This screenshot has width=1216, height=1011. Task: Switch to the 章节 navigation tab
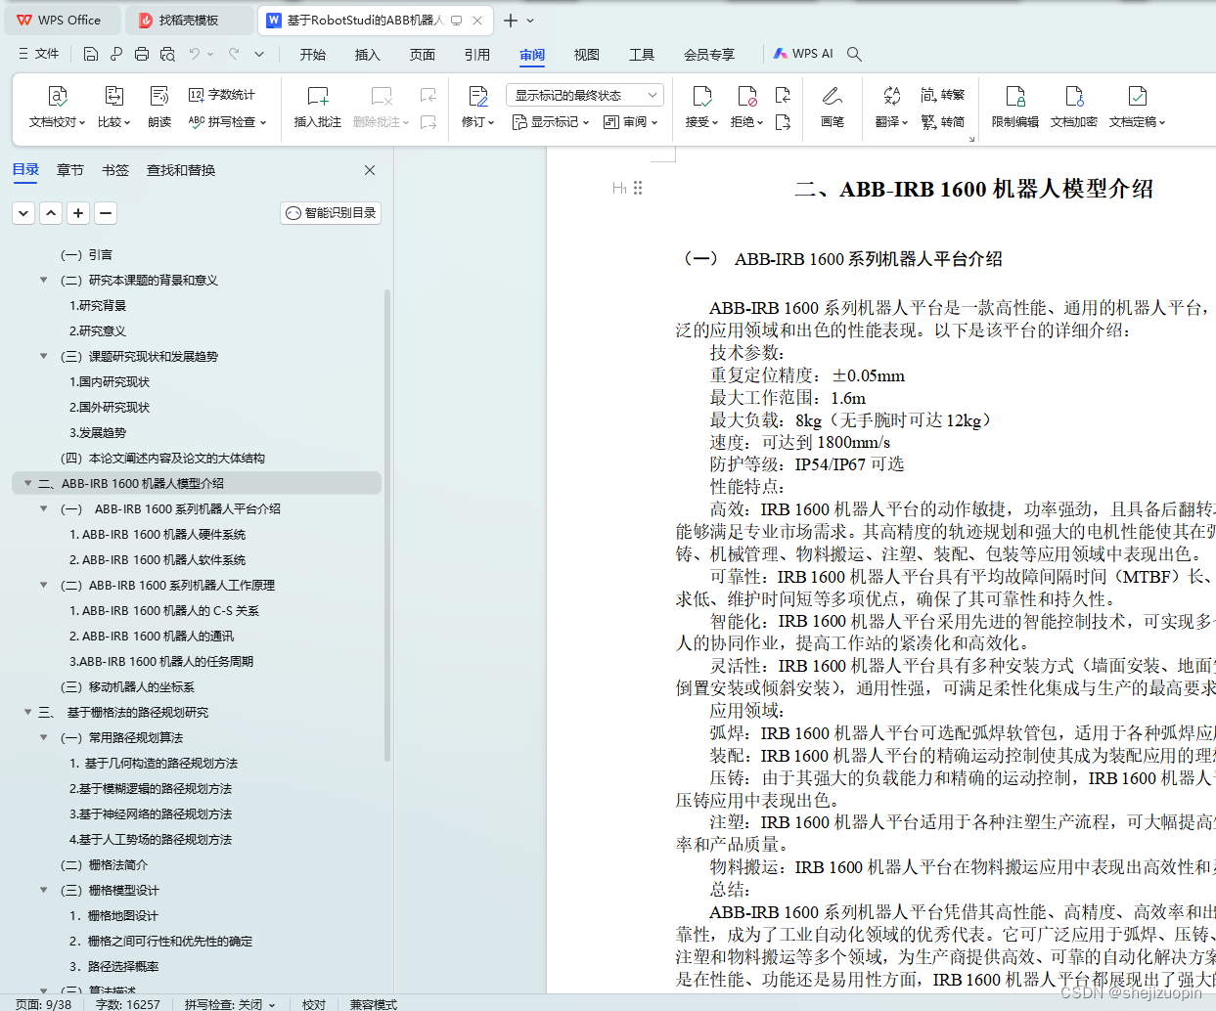pyautogui.click(x=70, y=170)
